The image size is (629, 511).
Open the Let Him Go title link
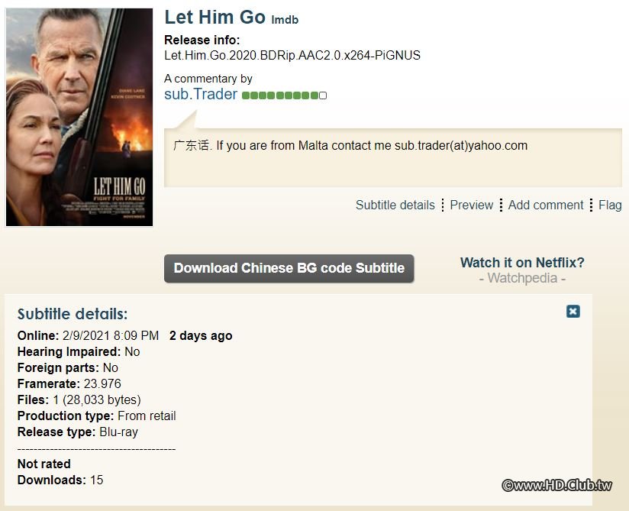click(x=215, y=17)
